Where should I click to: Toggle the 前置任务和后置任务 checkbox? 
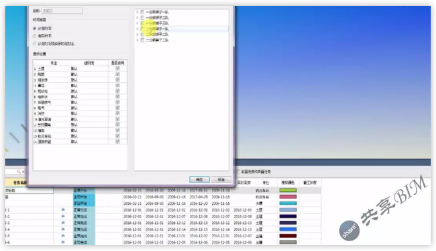pos(237,171)
